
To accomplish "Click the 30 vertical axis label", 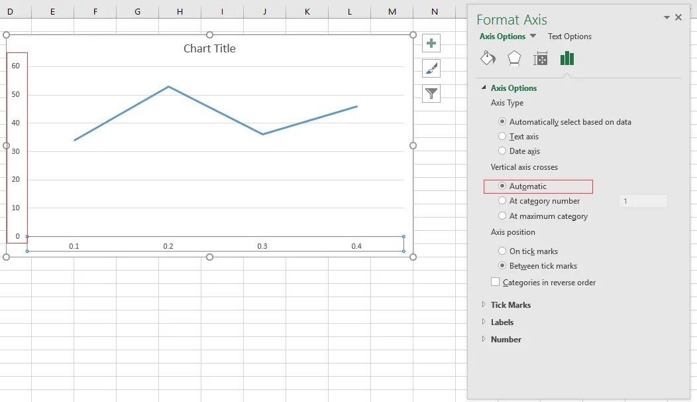I will (15, 151).
